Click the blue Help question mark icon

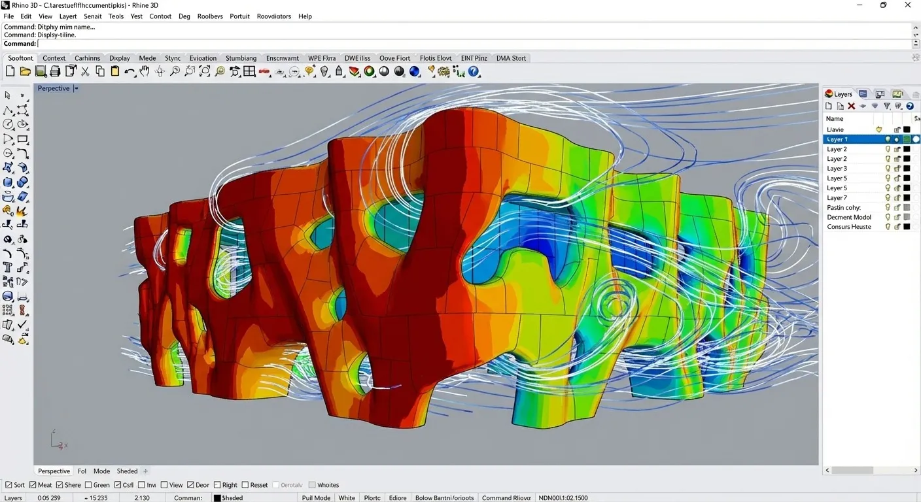pos(474,71)
